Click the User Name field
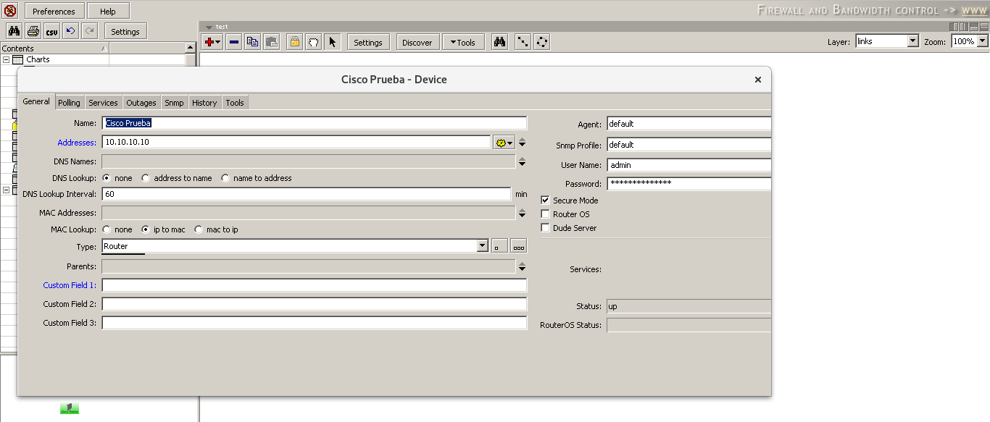The width and height of the screenshot is (990, 422). pos(689,165)
